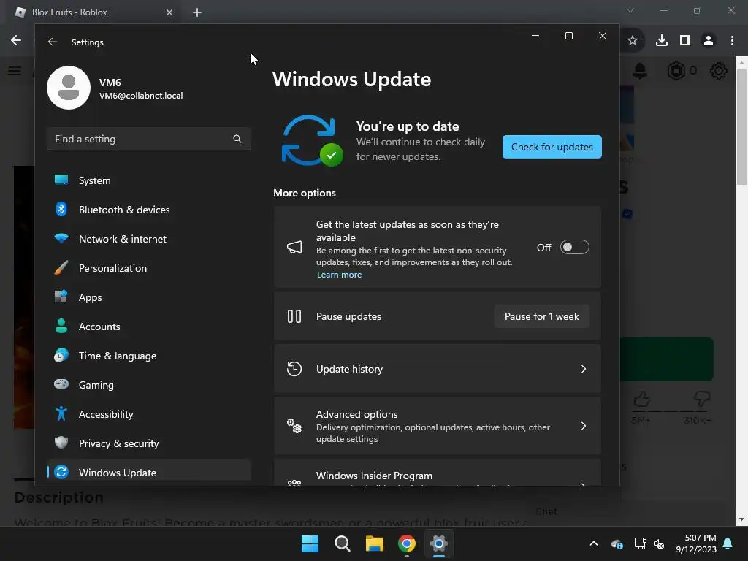This screenshot has width=748, height=561.
Task: Click the VM6@collabnet.local account email
Action: 141,96
